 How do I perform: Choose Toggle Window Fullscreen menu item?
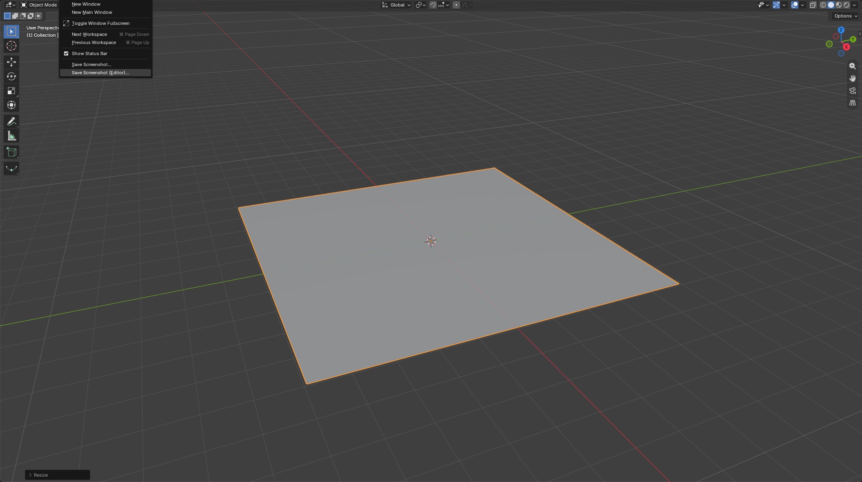[x=105, y=23]
